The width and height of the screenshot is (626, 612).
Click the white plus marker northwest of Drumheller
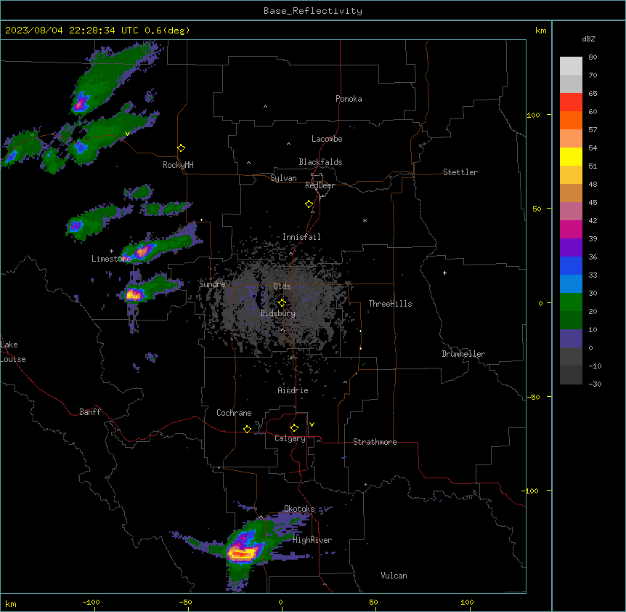click(444, 273)
